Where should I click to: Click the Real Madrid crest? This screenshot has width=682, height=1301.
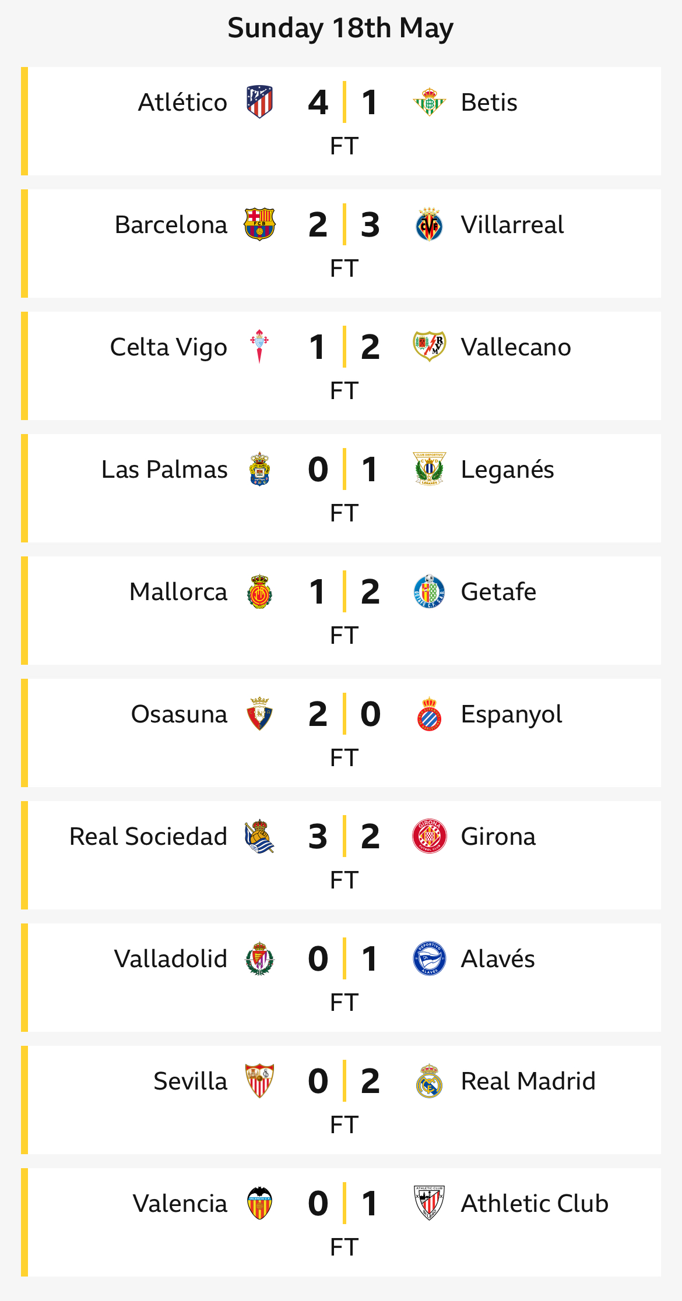(x=430, y=1081)
